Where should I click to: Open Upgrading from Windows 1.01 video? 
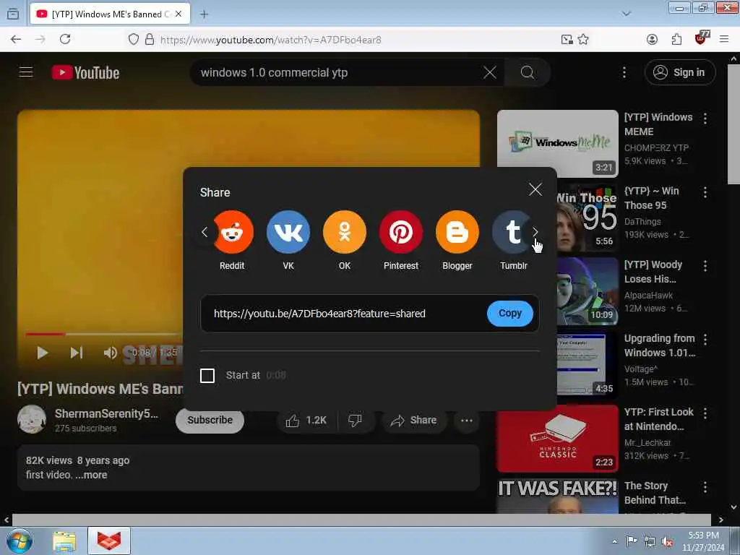(x=659, y=345)
